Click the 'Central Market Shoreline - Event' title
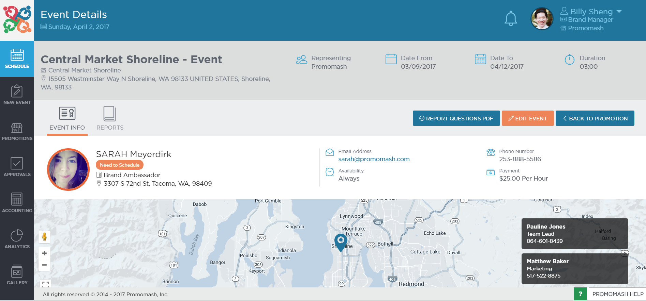Screen dimensions: 646x301 click(x=131, y=60)
